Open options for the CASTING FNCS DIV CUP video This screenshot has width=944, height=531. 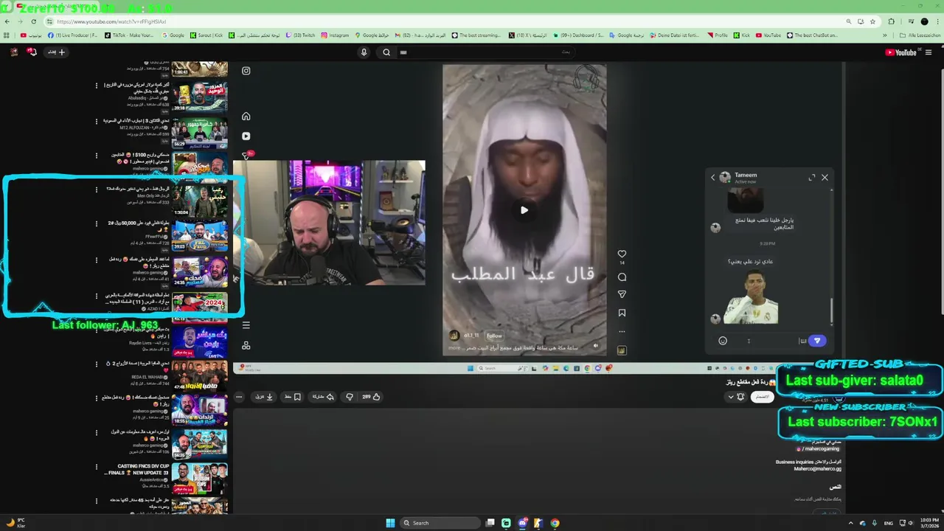point(96,467)
